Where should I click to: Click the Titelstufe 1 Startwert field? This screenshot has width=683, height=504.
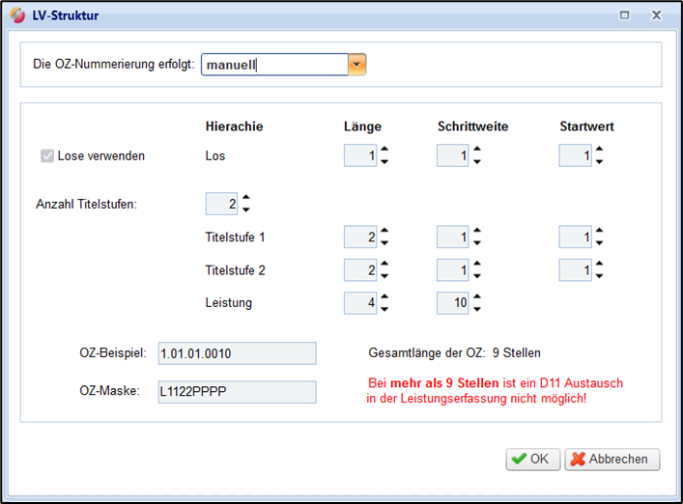[575, 237]
